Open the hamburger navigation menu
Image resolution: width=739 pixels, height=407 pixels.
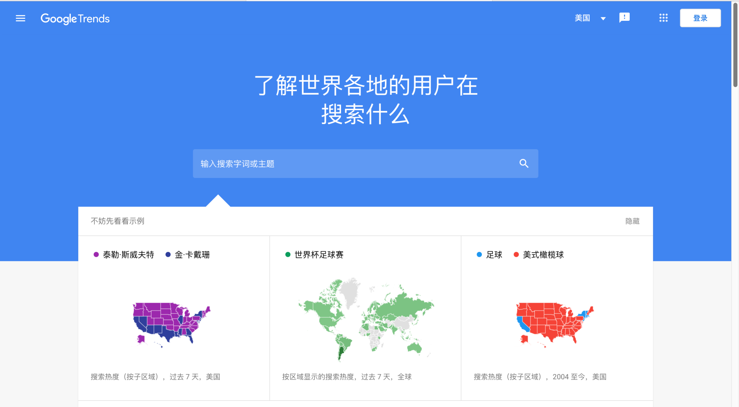click(20, 18)
